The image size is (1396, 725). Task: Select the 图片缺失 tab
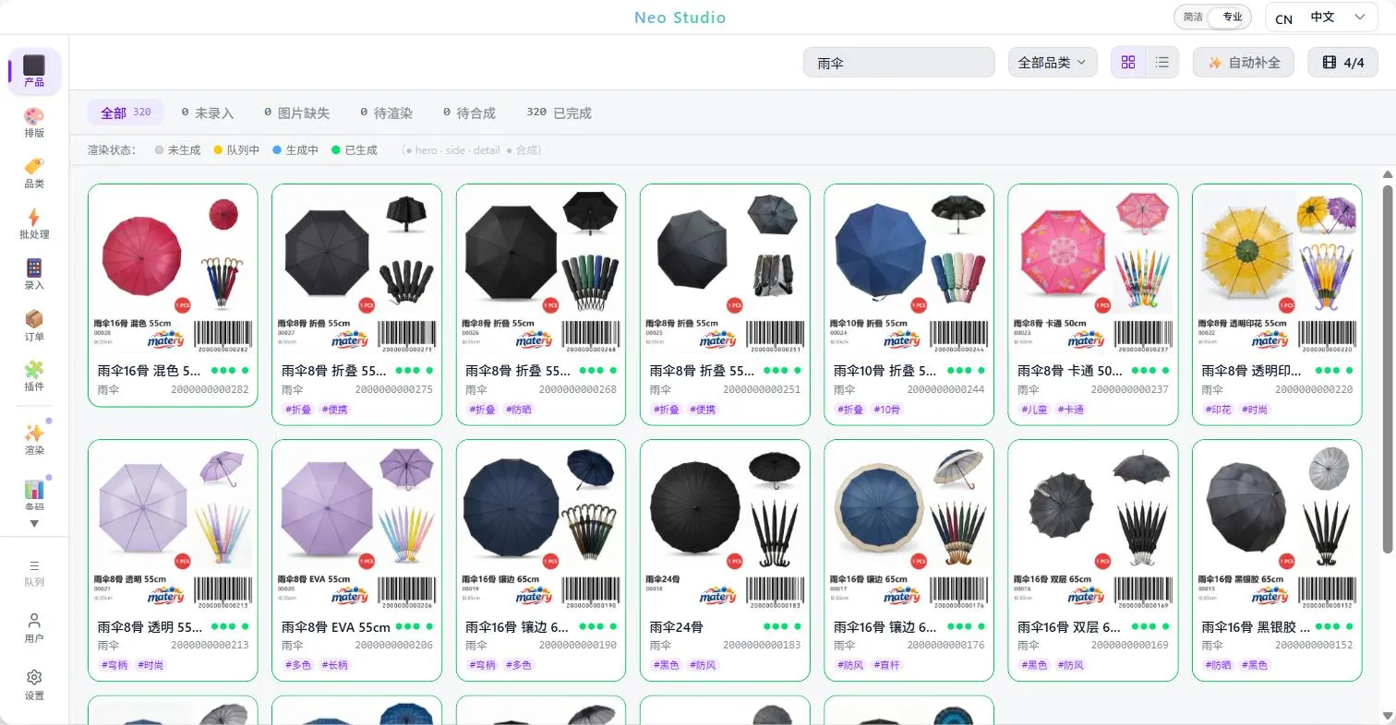296,113
